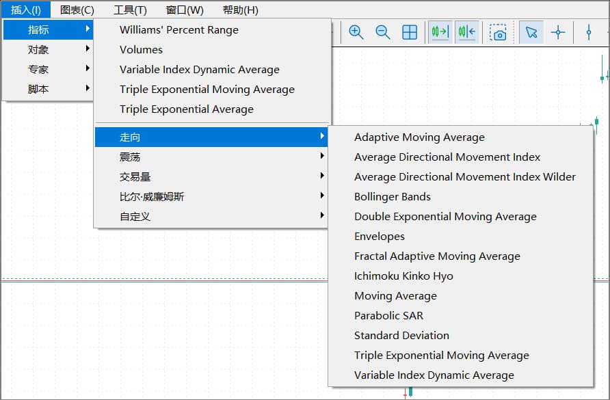Select the vertical line drawing tool
610x400 pixels.
tap(589, 32)
